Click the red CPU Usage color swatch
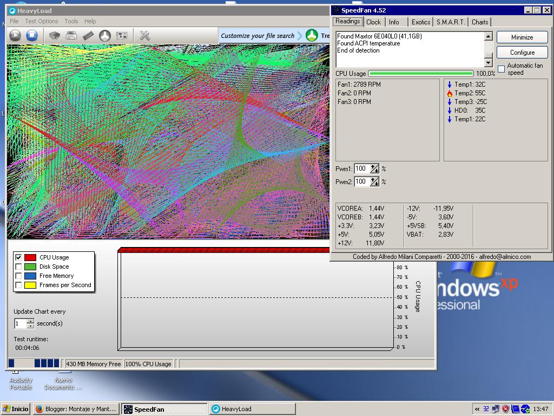Screen dimensions: 554x416 coord(30,257)
